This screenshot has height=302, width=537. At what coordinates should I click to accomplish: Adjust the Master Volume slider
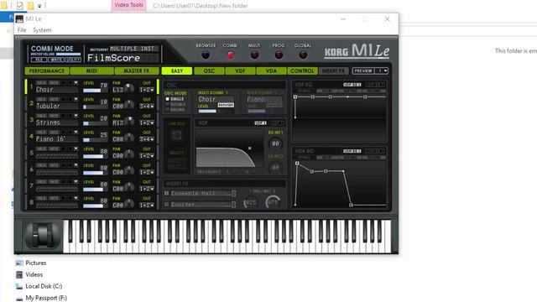coord(69,54)
